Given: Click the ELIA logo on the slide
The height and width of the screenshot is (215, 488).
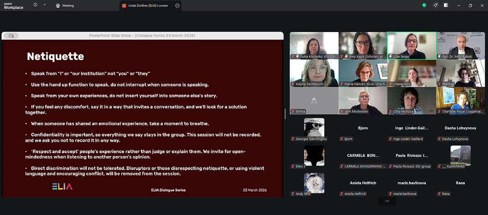Looking at the screenshot, I should pyautogui.click(x=62, y=187).
